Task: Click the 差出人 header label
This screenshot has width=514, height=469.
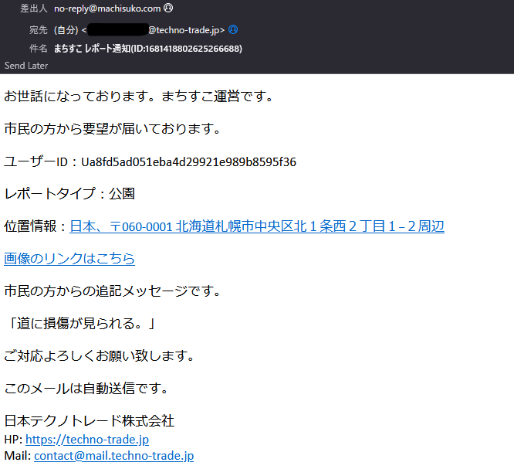Action: pos(33,8)
